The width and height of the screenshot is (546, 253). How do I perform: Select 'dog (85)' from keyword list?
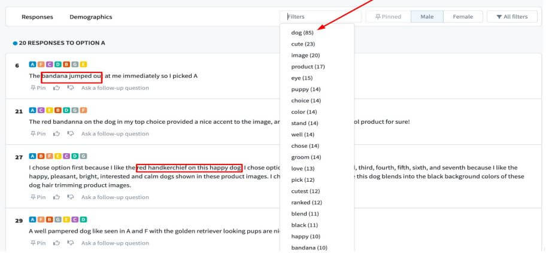pyautogui.click(x=302, y=33)
